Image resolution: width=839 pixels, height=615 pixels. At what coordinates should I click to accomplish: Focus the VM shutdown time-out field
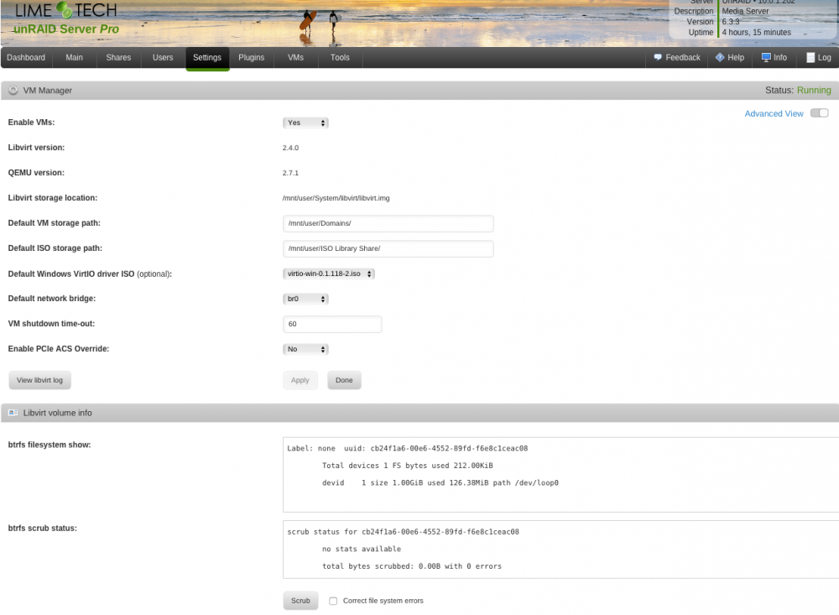point(332,324)
